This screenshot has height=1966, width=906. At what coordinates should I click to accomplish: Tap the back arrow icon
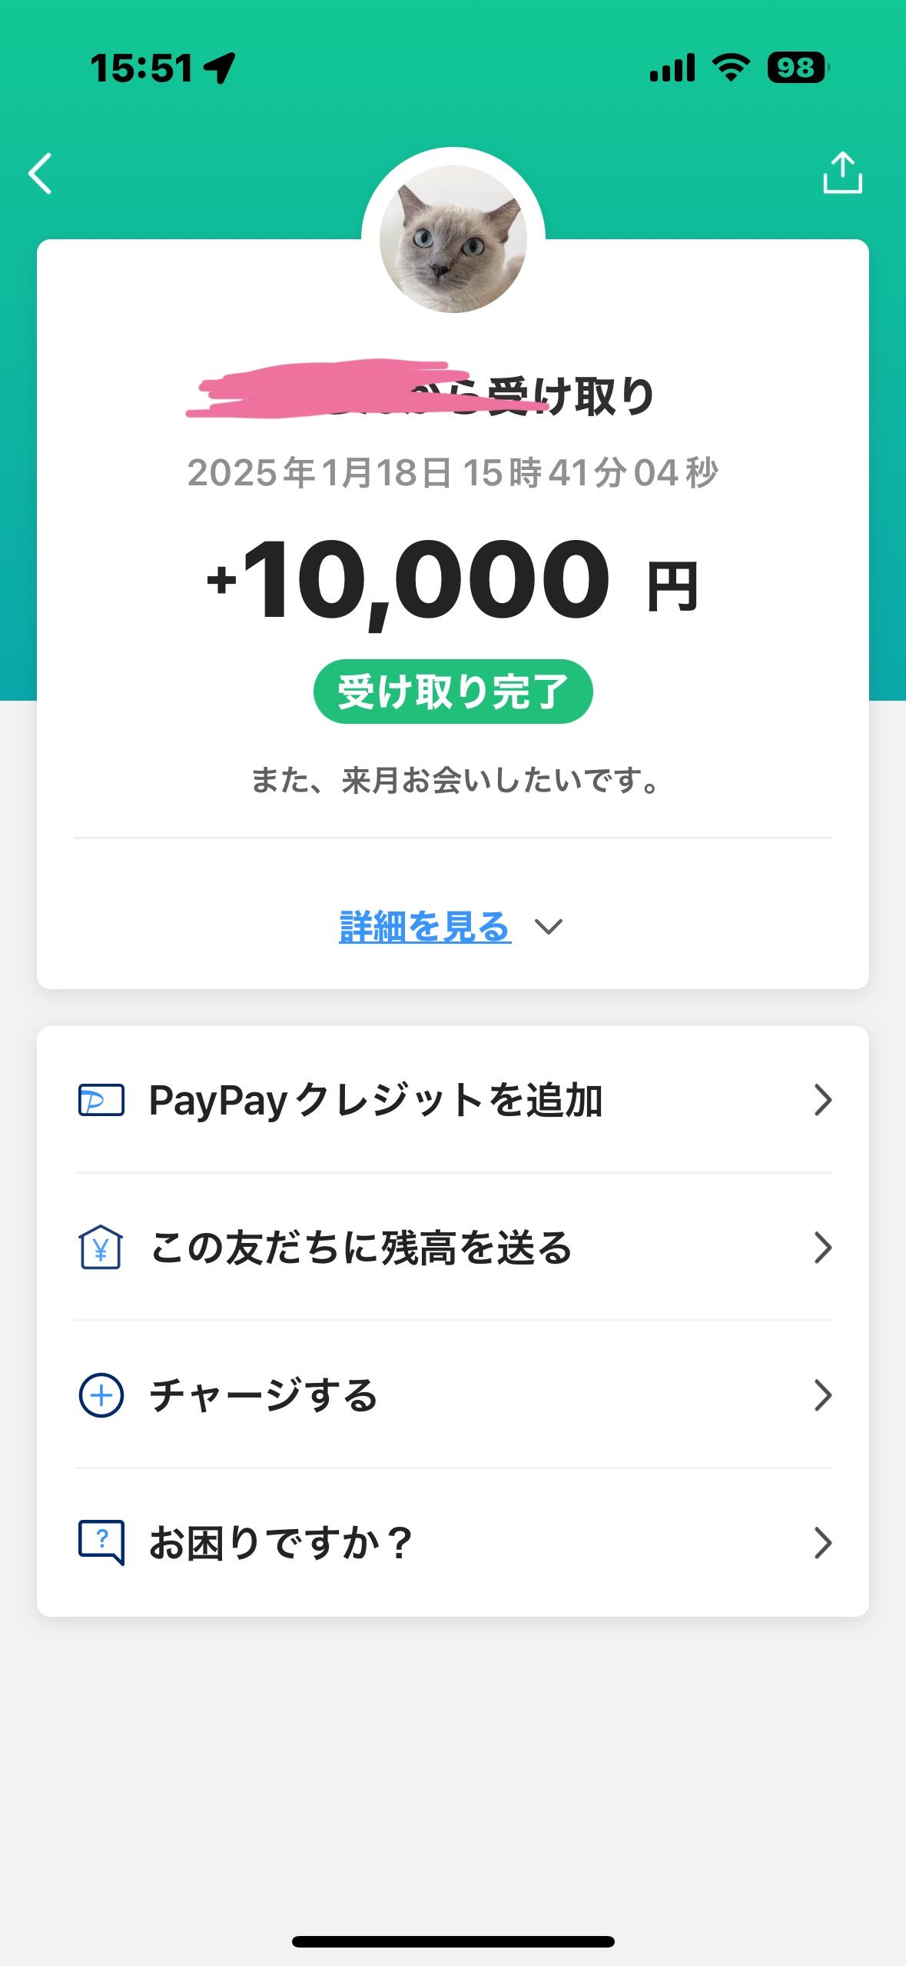coord(41,173)
